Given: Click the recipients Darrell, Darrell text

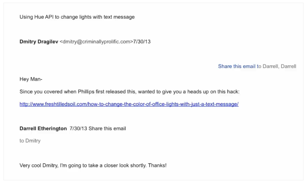Looking at the screenshot, I should click(x=279, y=66).
